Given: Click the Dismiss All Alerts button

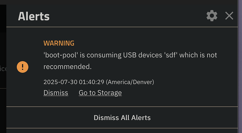Looking at the screenshot, I should point(122,118).
